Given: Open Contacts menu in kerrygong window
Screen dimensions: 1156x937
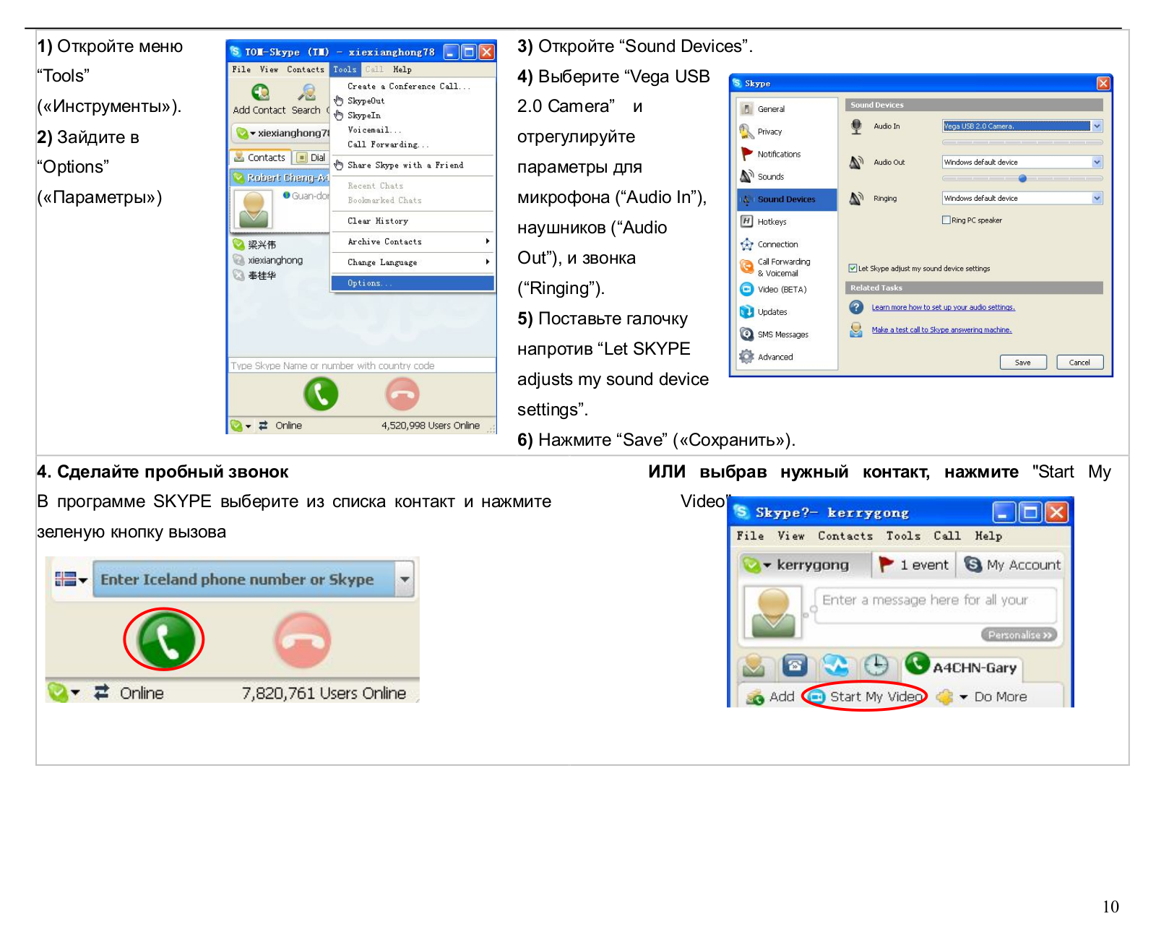Looking at the screenshot, I should coord(845,536).
